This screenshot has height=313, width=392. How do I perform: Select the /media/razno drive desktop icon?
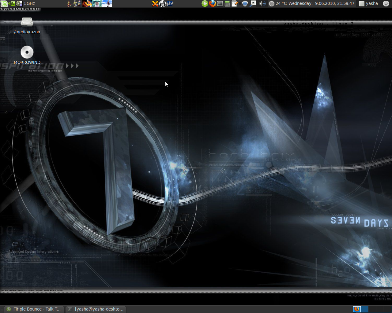[x=27, y=23]
